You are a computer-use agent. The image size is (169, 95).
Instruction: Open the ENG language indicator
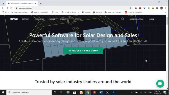point(150,92)
